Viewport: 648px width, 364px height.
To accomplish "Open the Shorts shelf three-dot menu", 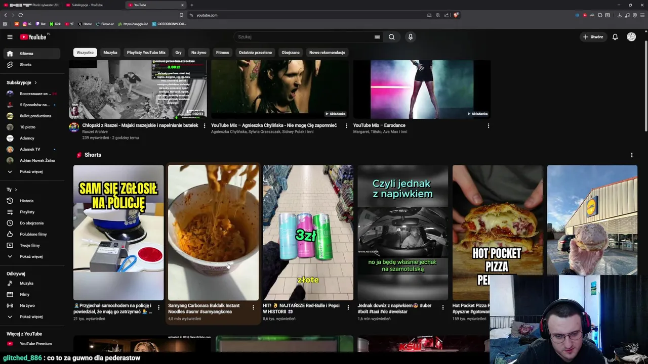I will point(631,155).
